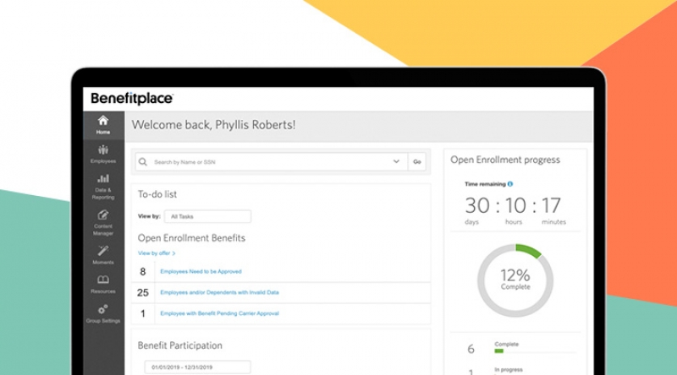Open the Employees sidebar icon
The height and width of the screenshot is (375, 677).
tap(102, 149)
